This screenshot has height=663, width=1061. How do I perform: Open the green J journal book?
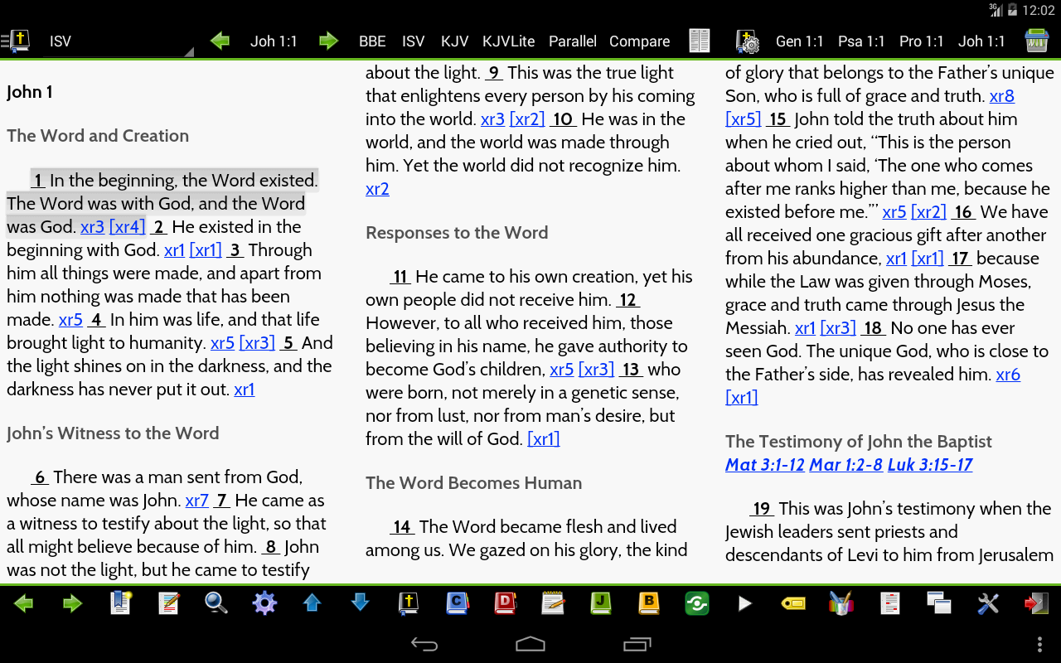click(601, 603)
